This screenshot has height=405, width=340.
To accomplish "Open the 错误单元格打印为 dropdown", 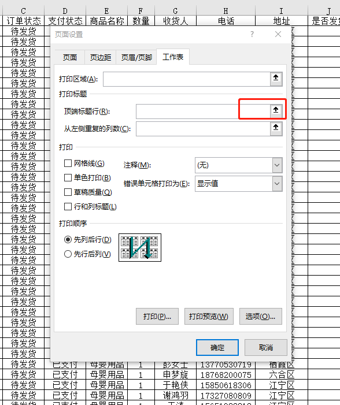I will pyautogui.click(x=277, y=184).
